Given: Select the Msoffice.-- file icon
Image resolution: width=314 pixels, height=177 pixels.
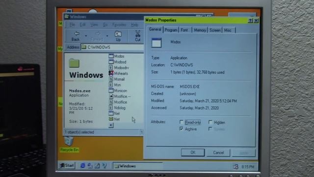Looking at the screenshot, I should coord(111,96).
